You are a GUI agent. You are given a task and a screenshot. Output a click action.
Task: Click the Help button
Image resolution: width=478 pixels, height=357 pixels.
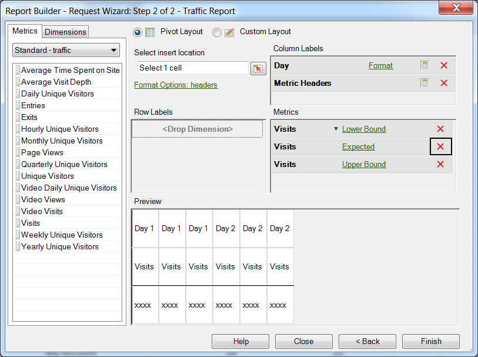[x=240, y=342]
